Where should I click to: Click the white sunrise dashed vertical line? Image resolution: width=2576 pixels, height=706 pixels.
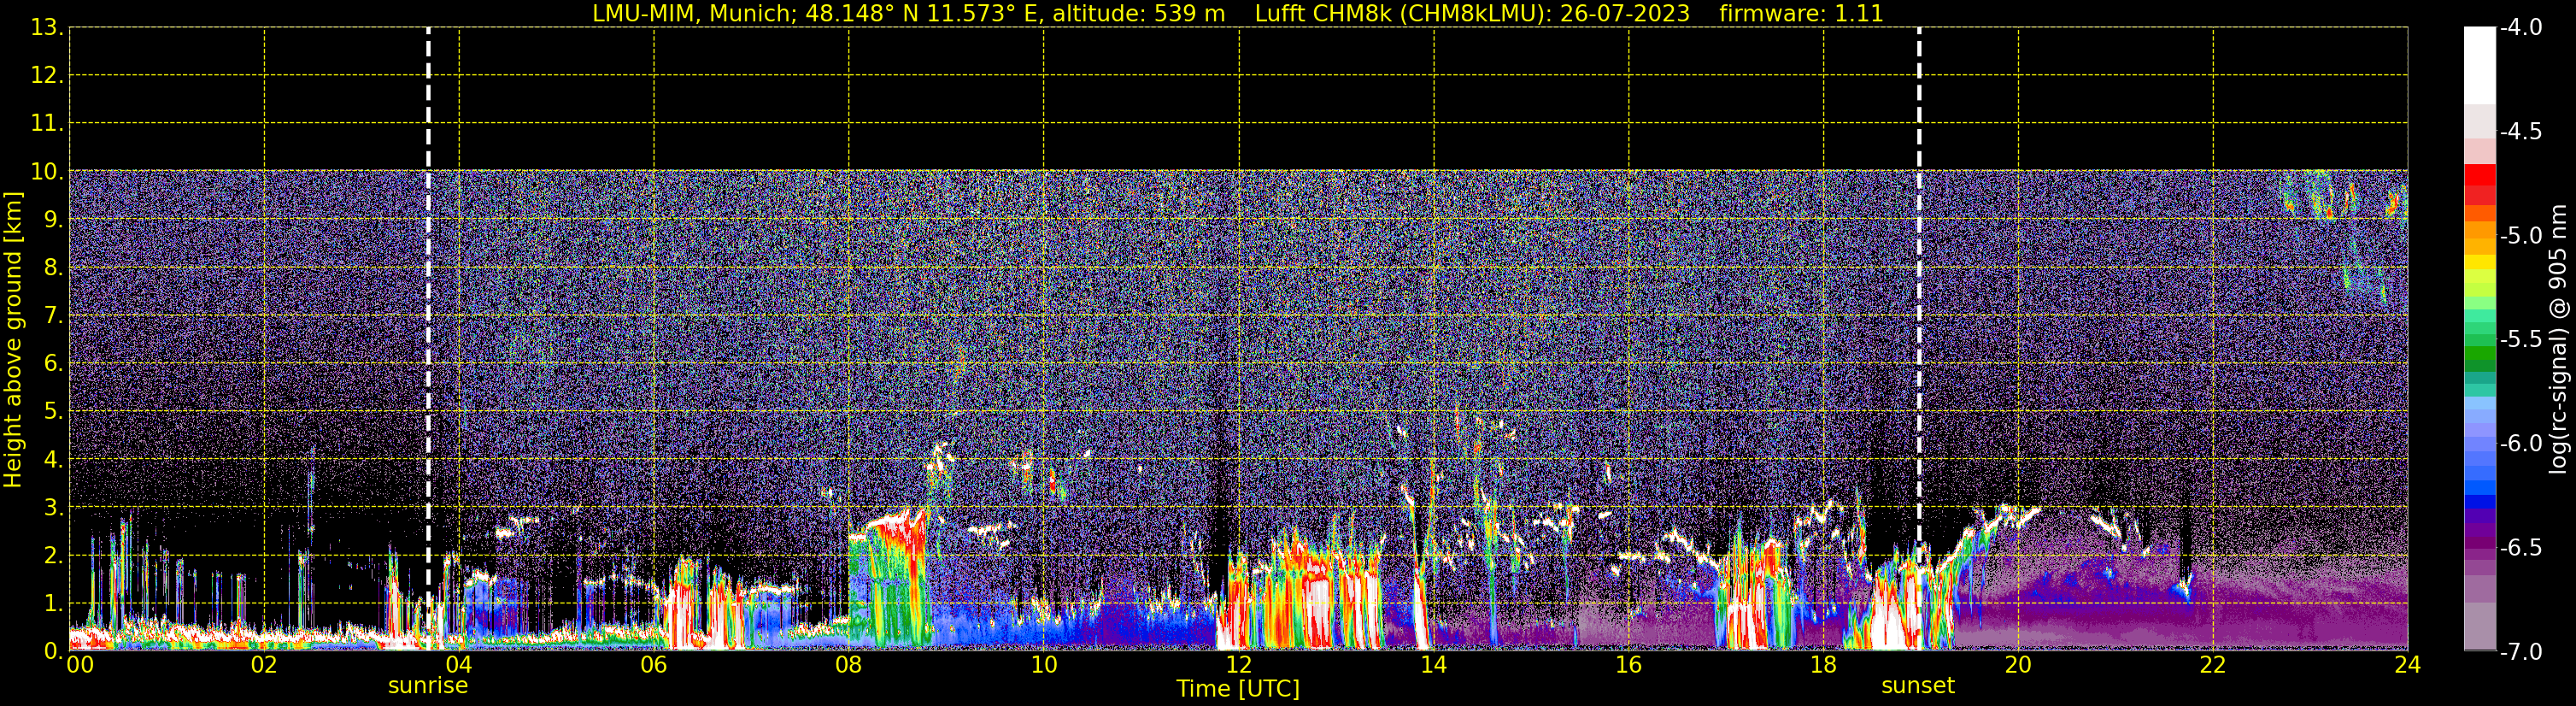[428, 338]
